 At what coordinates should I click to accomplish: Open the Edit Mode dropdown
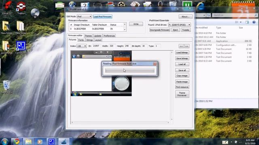click(x=84, y=17)
